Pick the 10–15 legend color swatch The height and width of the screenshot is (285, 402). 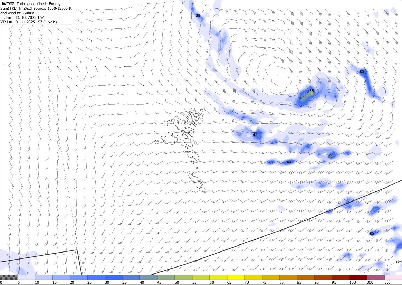click(44, 277)
